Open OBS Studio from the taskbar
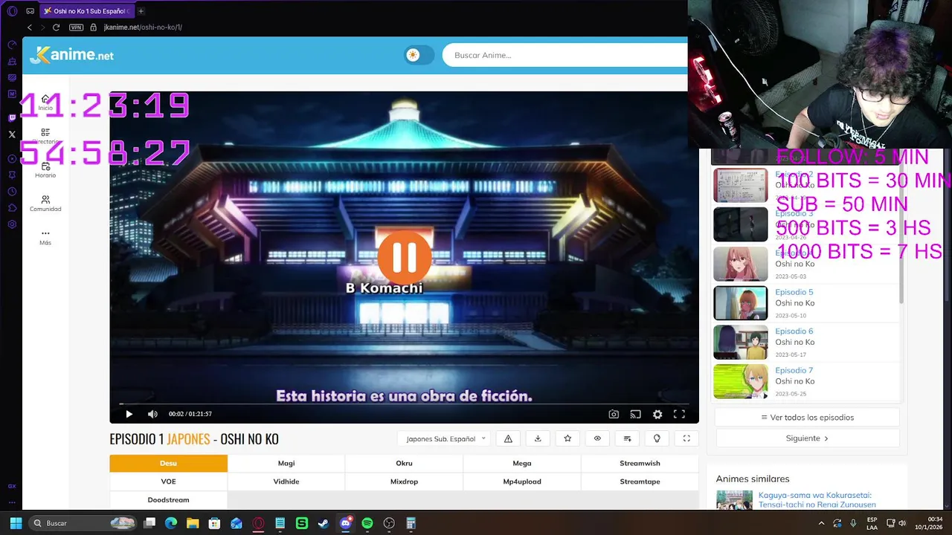952x535 pixels. click(389, 523)
